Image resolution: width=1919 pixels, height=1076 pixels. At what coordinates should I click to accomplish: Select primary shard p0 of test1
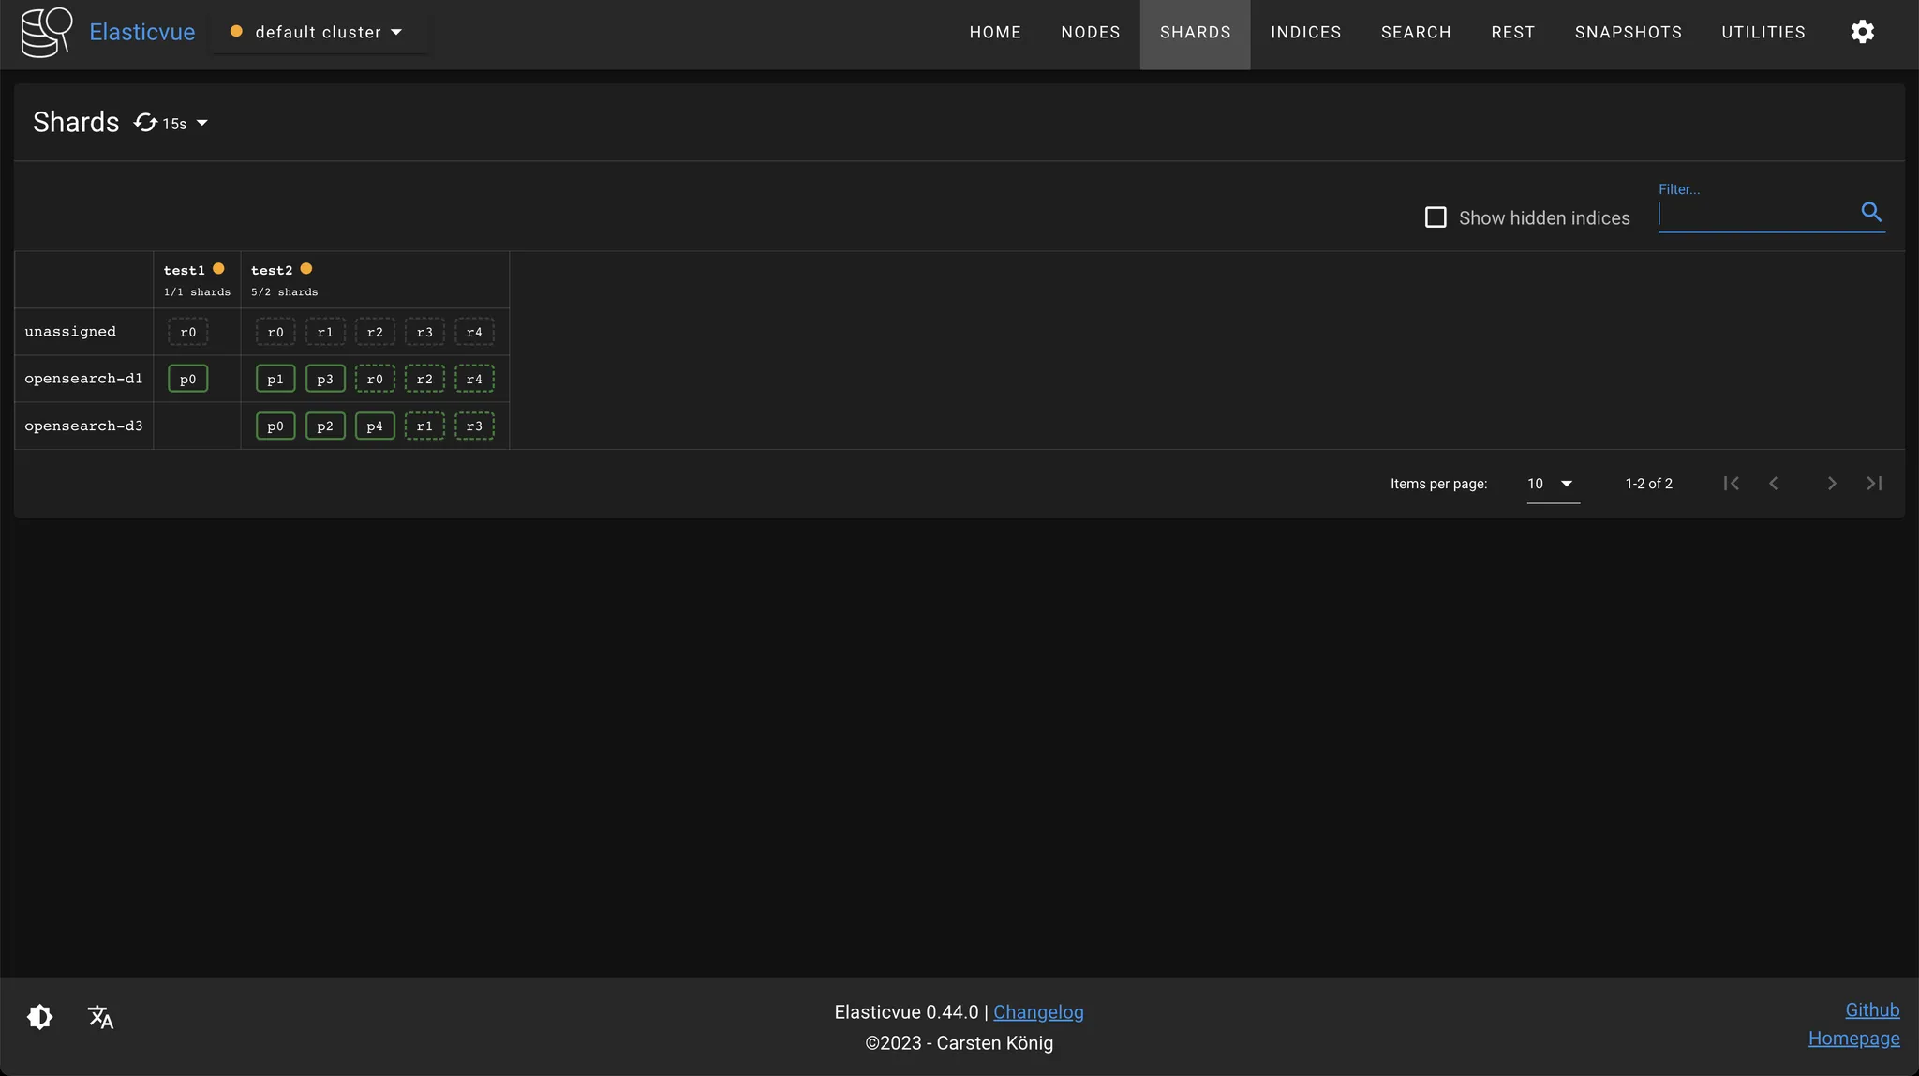coord(187,379)
